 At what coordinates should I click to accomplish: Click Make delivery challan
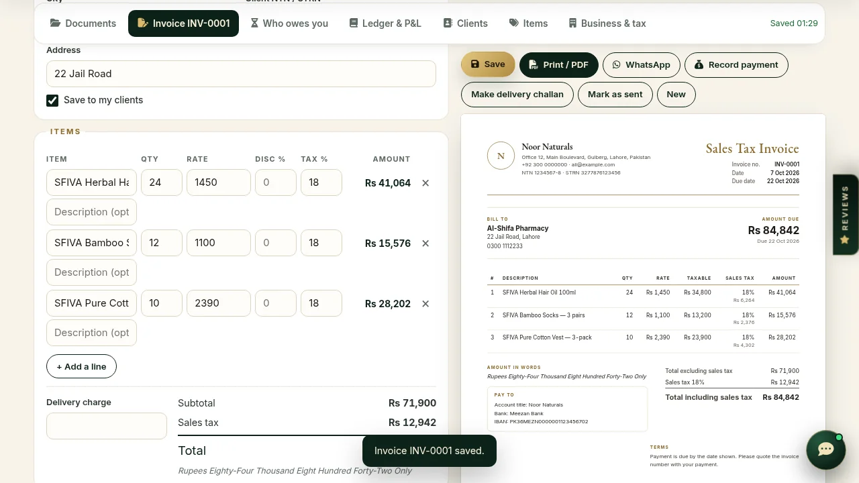click(x=517, y=94)
